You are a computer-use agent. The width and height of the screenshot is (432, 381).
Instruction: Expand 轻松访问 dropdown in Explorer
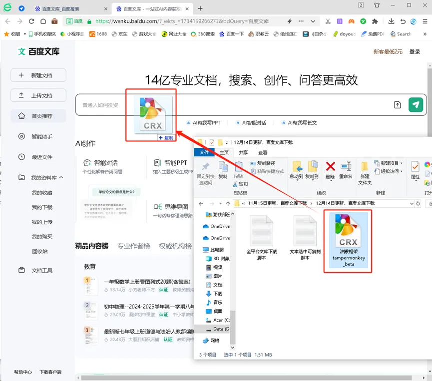coord(402,171)
